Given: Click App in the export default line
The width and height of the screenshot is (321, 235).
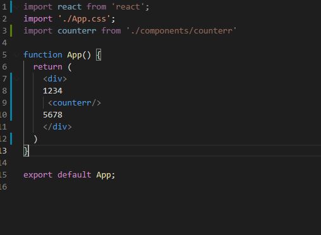Looking at the screenshot, I should coord(104,175).
